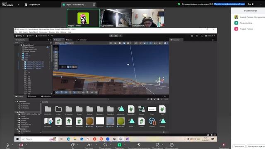Open Unity GameObject menu
This screenshot has height=149, width=265.
(x=33, y=32)
